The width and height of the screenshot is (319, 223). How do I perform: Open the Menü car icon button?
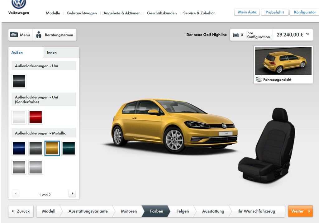[x=14, y=35]
